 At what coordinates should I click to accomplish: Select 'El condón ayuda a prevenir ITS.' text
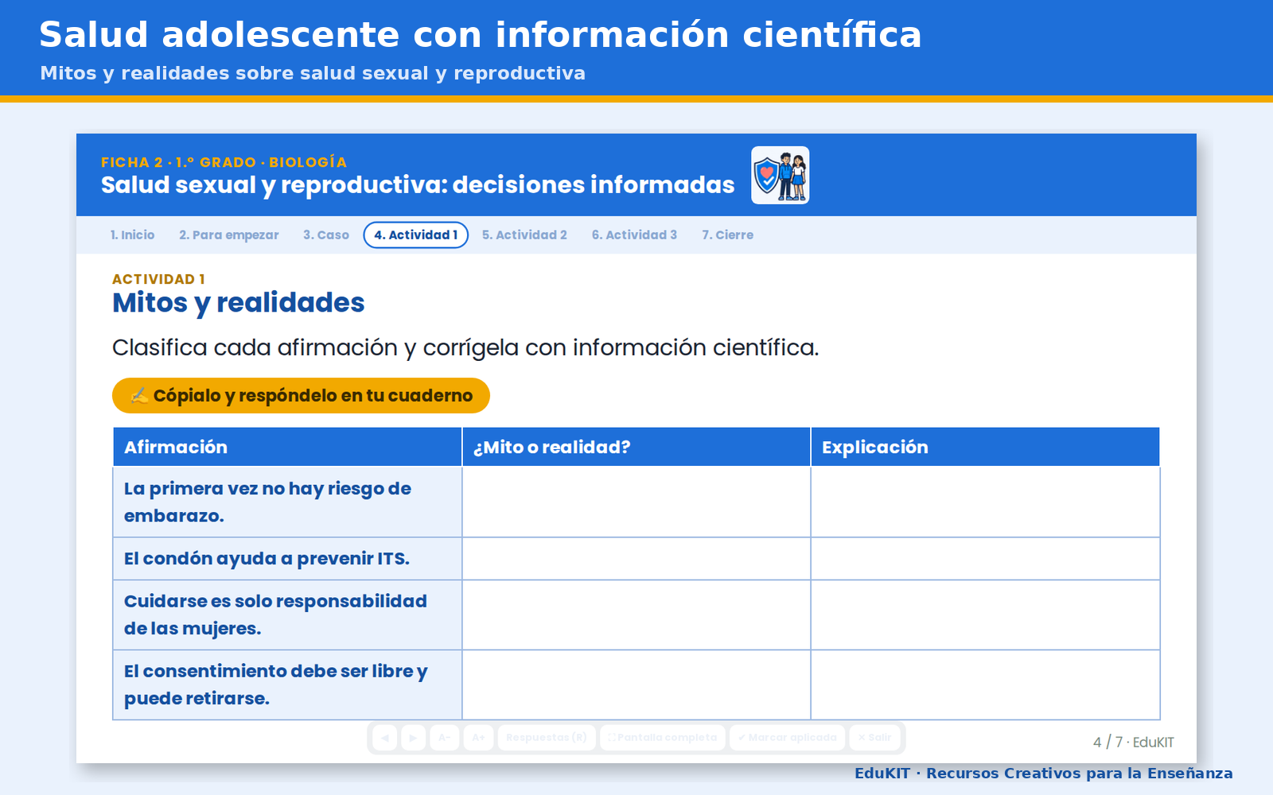pos(267,559)
